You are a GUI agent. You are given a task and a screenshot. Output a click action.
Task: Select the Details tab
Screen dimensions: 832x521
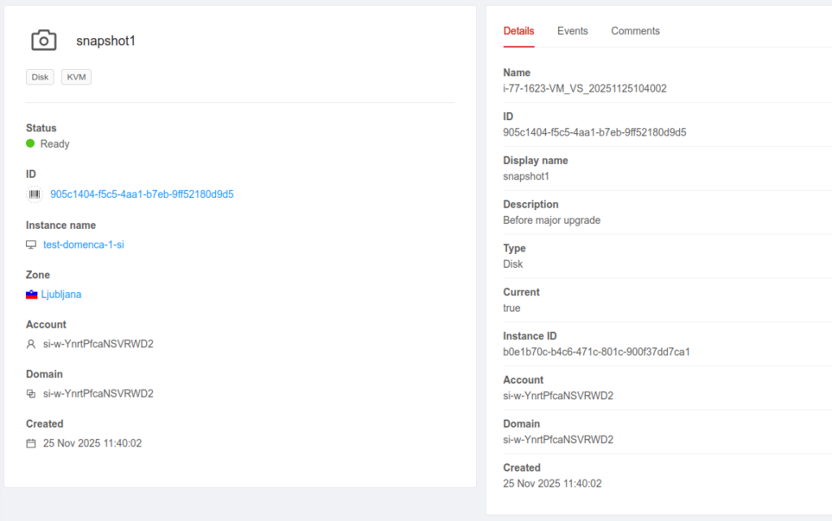(518, 31)
